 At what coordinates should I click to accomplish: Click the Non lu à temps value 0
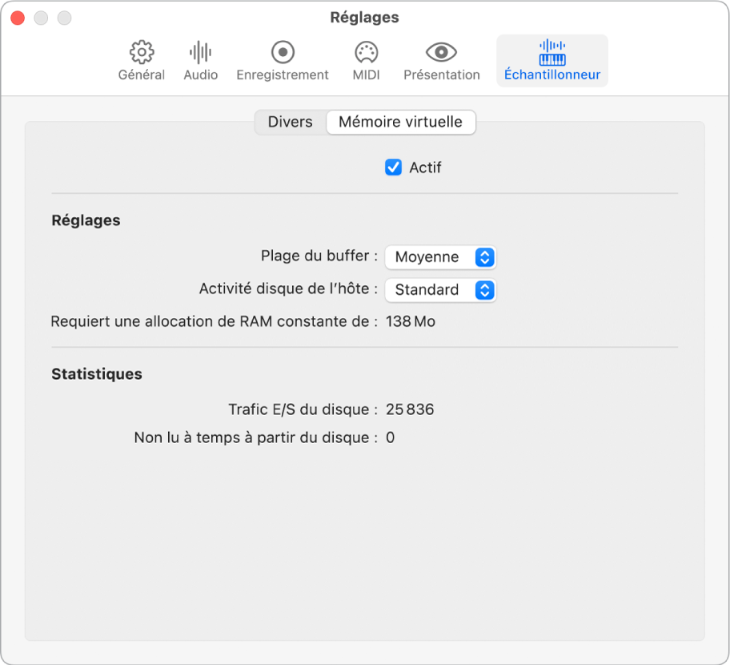(390, 437)
